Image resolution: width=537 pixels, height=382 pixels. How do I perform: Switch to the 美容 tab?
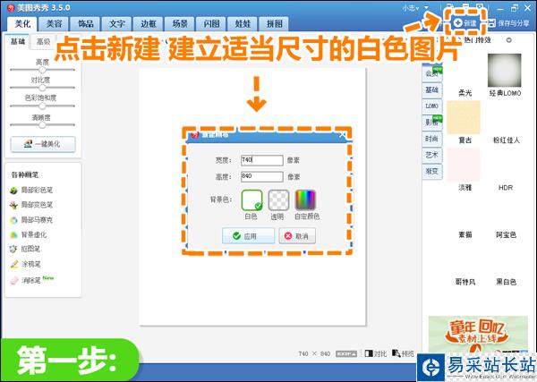click(x=54, y=23)
